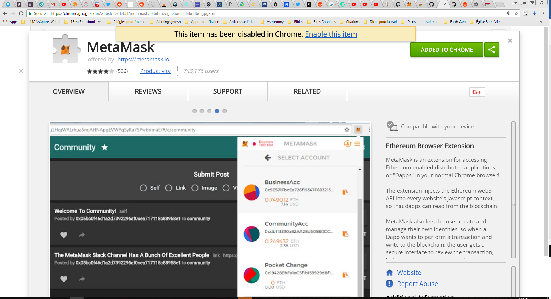Click the Compatible with your device icon
Image resolution: width=551 pixels, height=299 pixels.
click(392, 126)
